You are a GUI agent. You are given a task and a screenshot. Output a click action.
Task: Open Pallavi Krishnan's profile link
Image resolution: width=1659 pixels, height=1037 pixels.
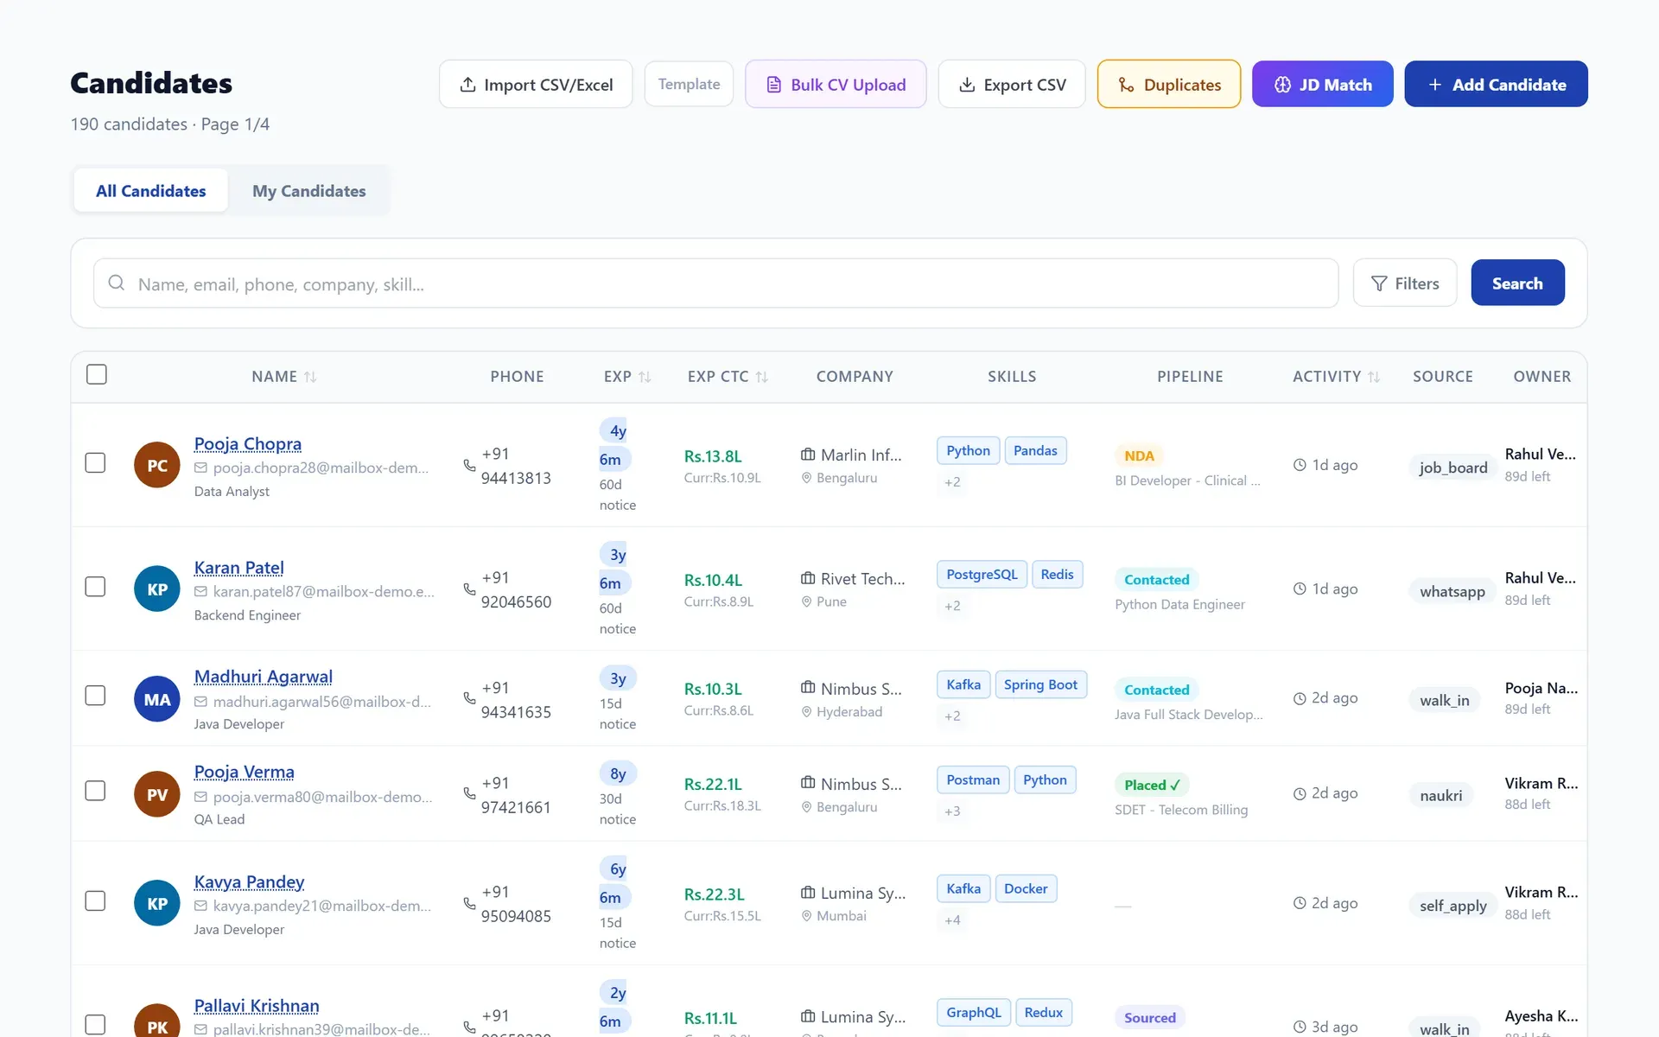(x=257, y=1006)
